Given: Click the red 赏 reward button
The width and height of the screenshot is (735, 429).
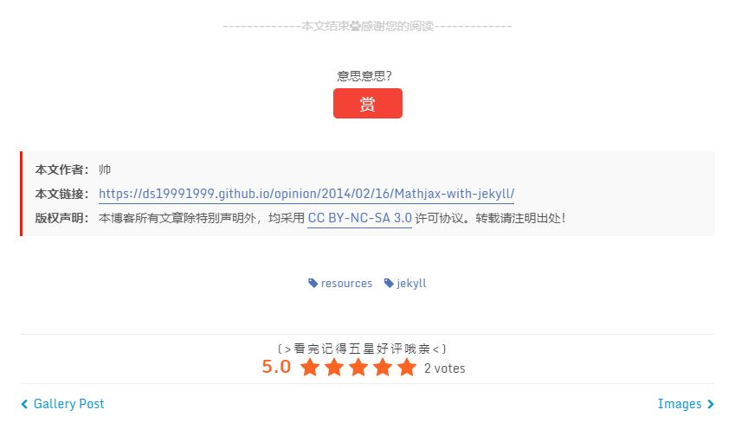Looking at the screenshot, I should point(367,103).
